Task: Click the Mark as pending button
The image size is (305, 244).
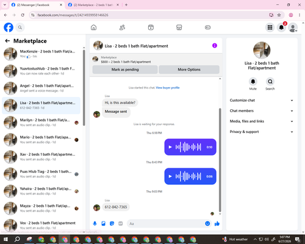Action: tap(125, 70)
